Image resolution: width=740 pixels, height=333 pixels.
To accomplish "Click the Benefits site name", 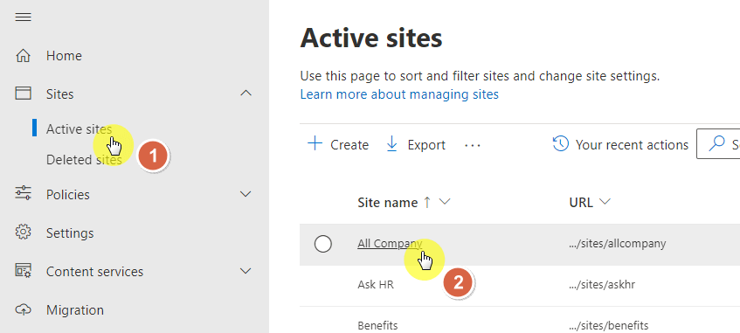I will pyautogui.click(x=377, y=325).
